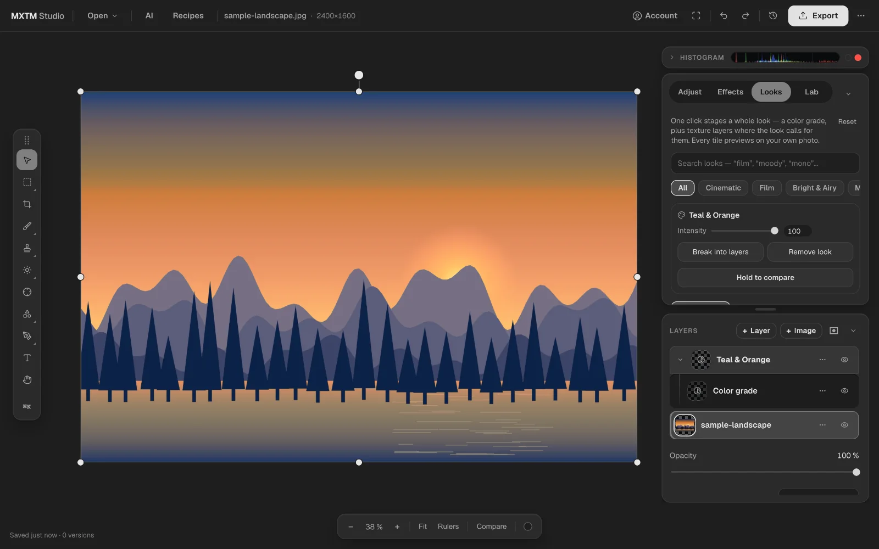
Task: Click the Export button
Action: click(818, 16)
